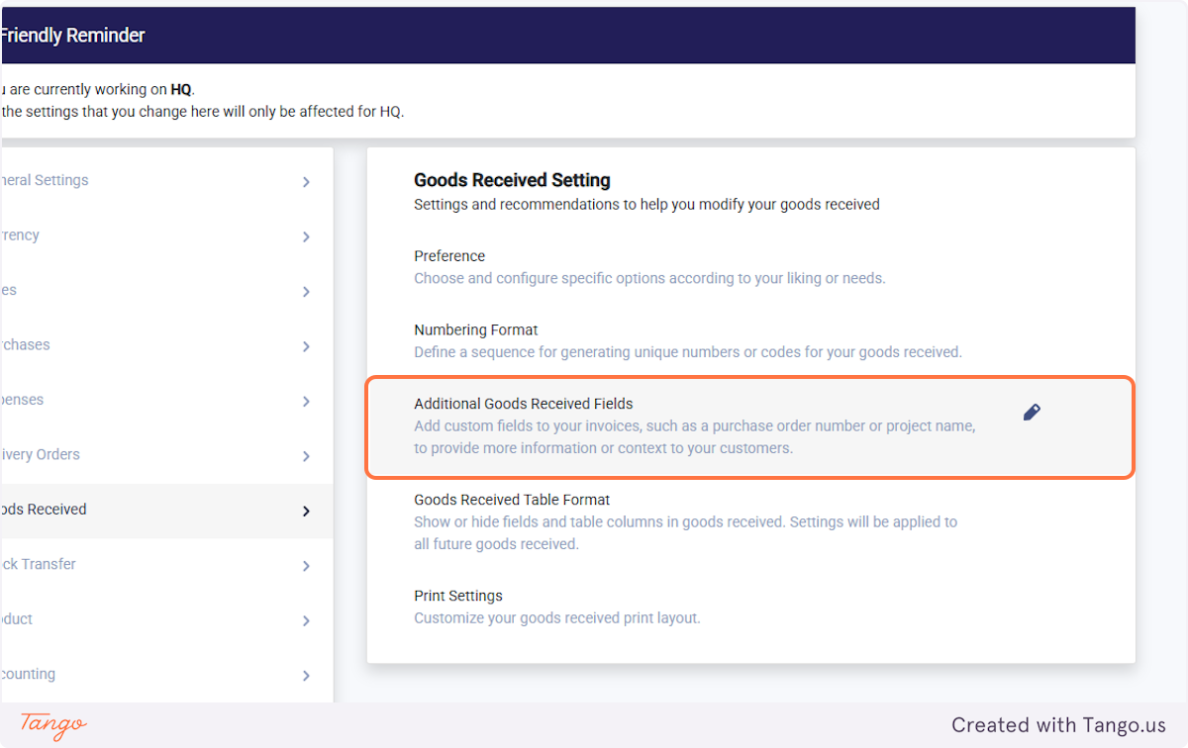1188x748 pixels.
Task: Click the 'Customize your goods received print layout' text
Action: click(557, 617)
